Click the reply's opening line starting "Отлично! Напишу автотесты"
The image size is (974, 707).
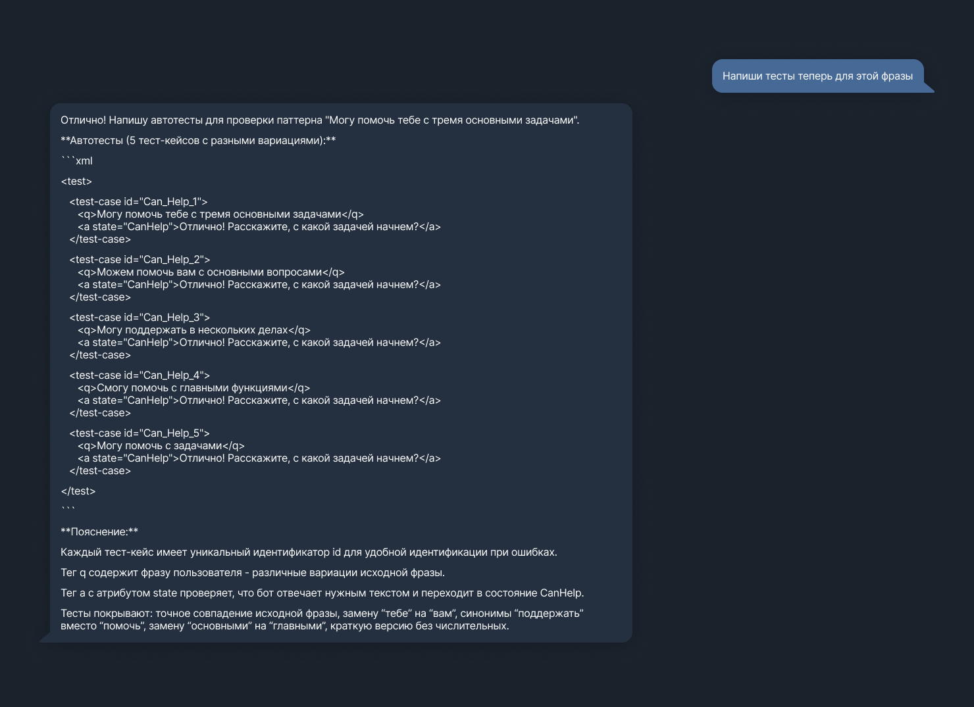click(320, 120)
